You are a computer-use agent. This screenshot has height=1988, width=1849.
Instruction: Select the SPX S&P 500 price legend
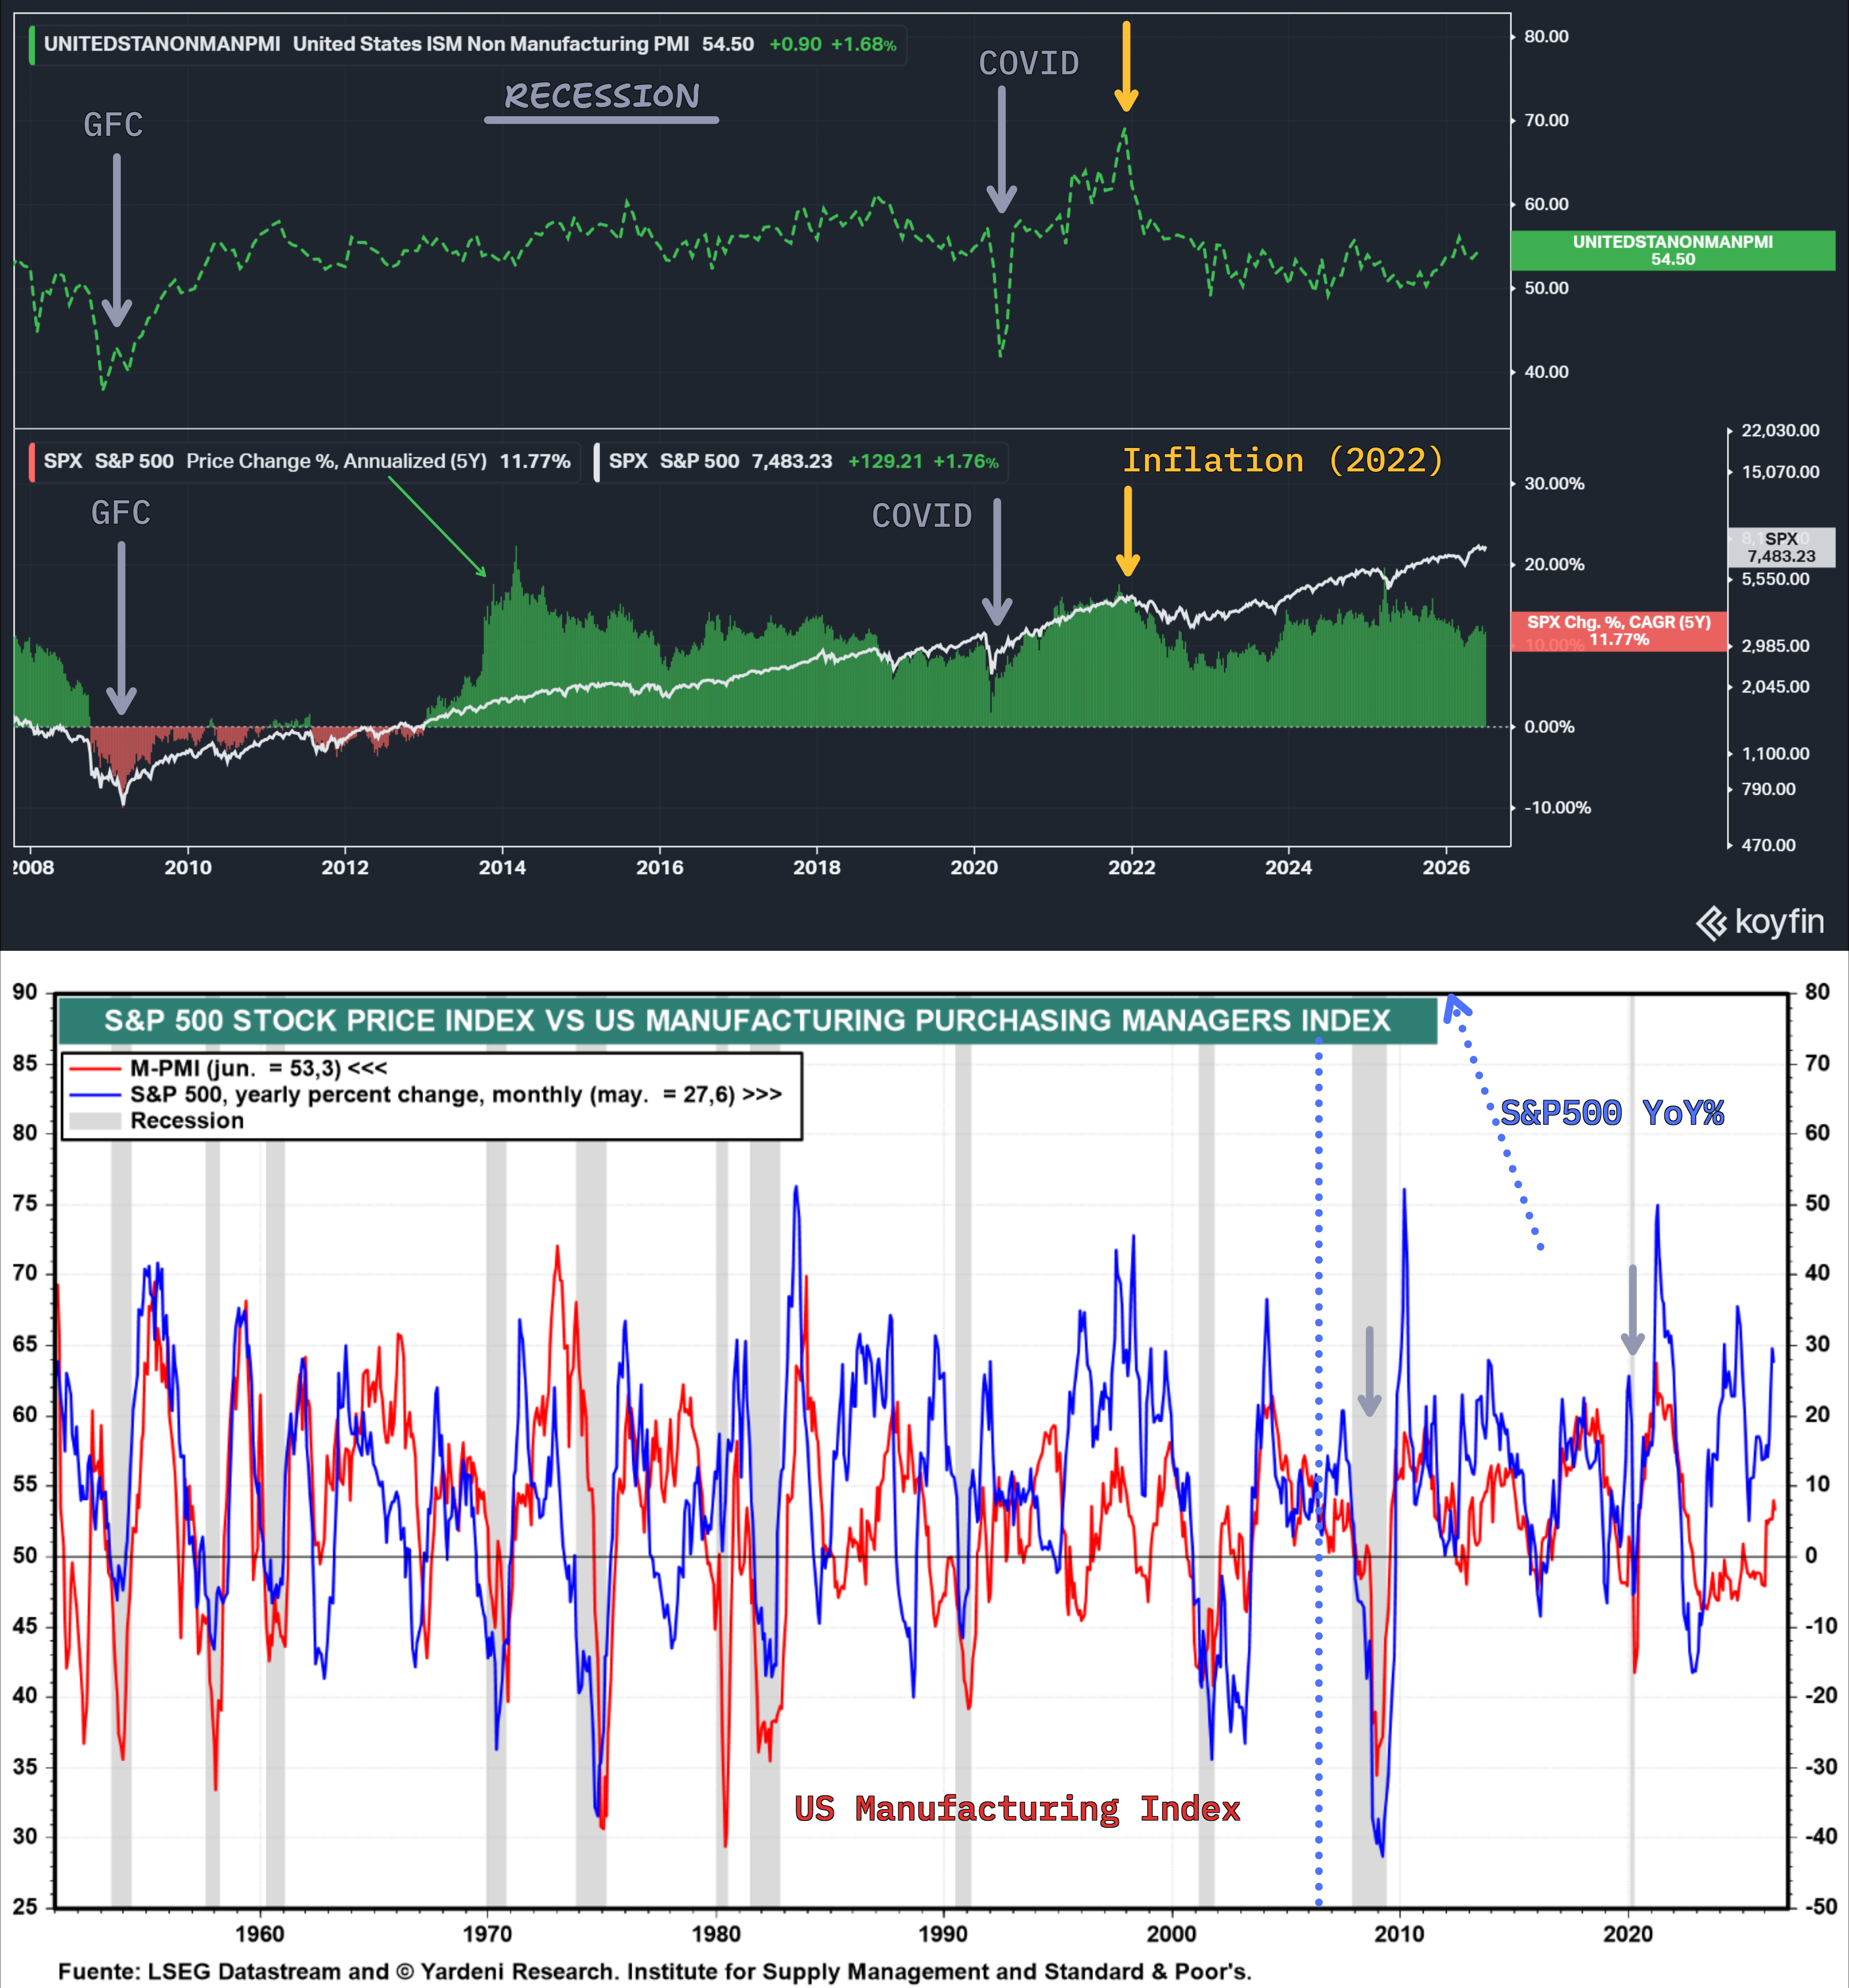(801, 461)
